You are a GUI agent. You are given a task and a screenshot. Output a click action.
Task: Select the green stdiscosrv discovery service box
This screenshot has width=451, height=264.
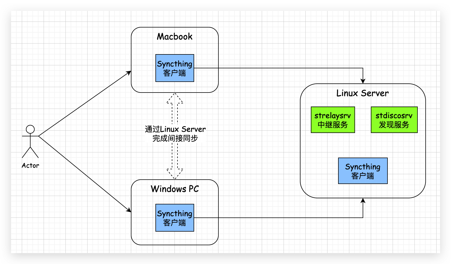coord(394,120)
